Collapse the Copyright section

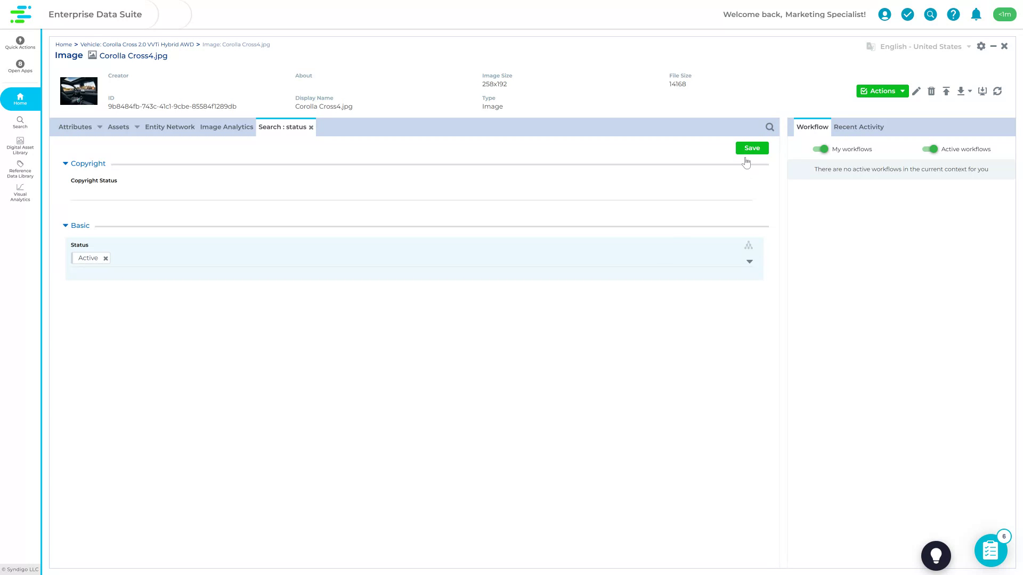(x=66, y=163)
